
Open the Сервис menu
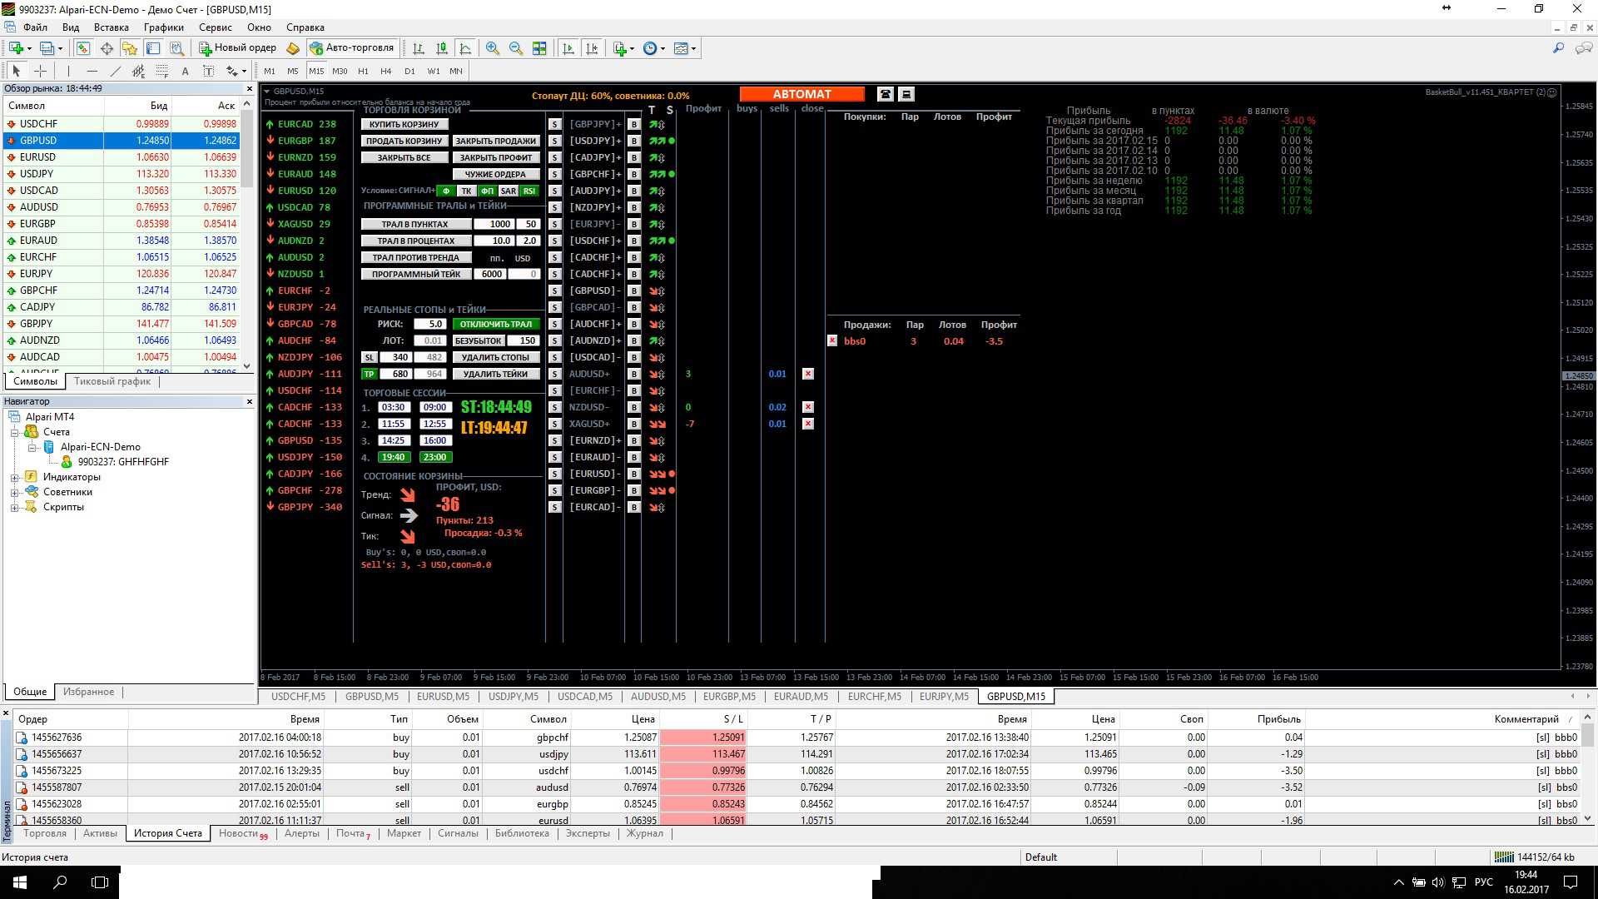(215, 27)
